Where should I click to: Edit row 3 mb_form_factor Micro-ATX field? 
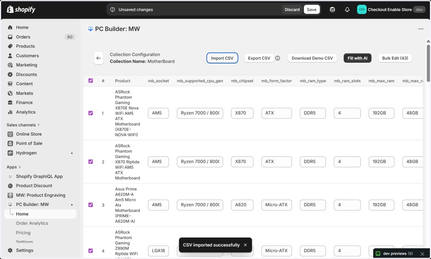(277, 205)
